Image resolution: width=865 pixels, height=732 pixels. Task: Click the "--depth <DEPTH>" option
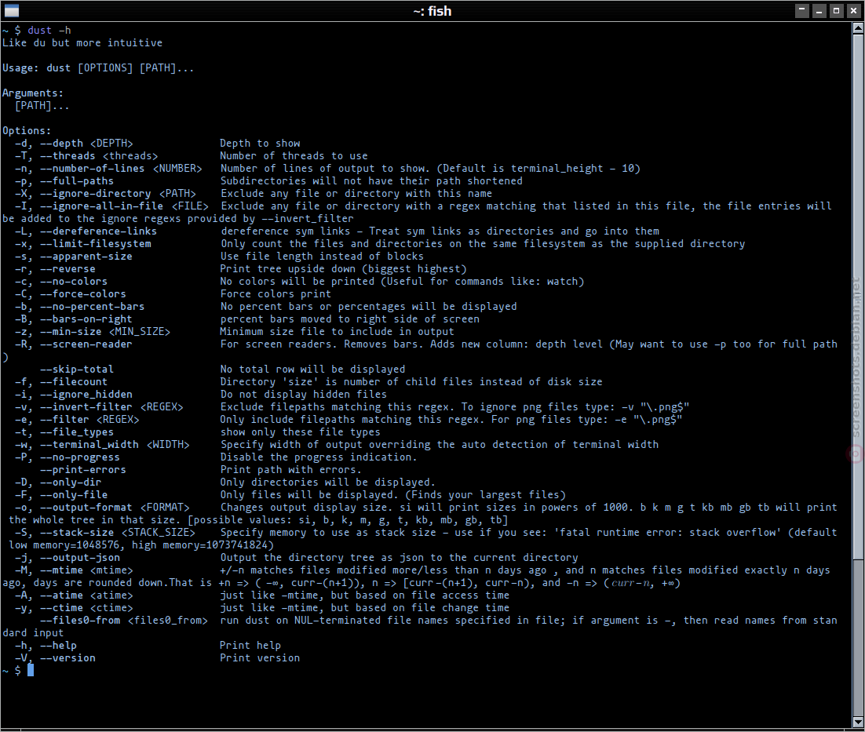pyautogui.click(x=86, y=144)
